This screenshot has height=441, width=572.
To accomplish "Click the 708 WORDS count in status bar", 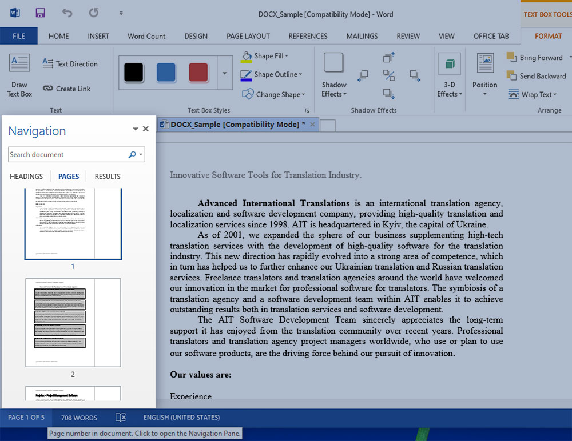I will [79, 418].
